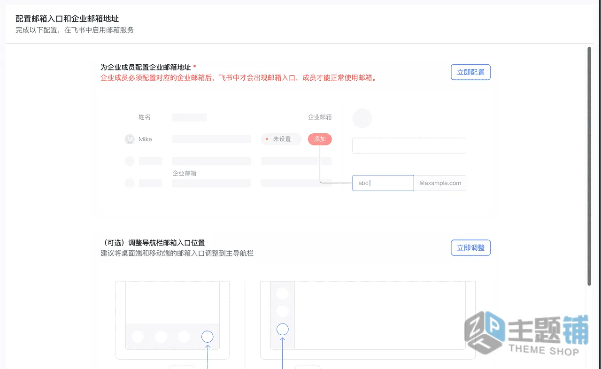This screenshot has height=369, width=601.
Task: Click the 企业邮箱 label below Mike's row
Action: tap(185, 173)
